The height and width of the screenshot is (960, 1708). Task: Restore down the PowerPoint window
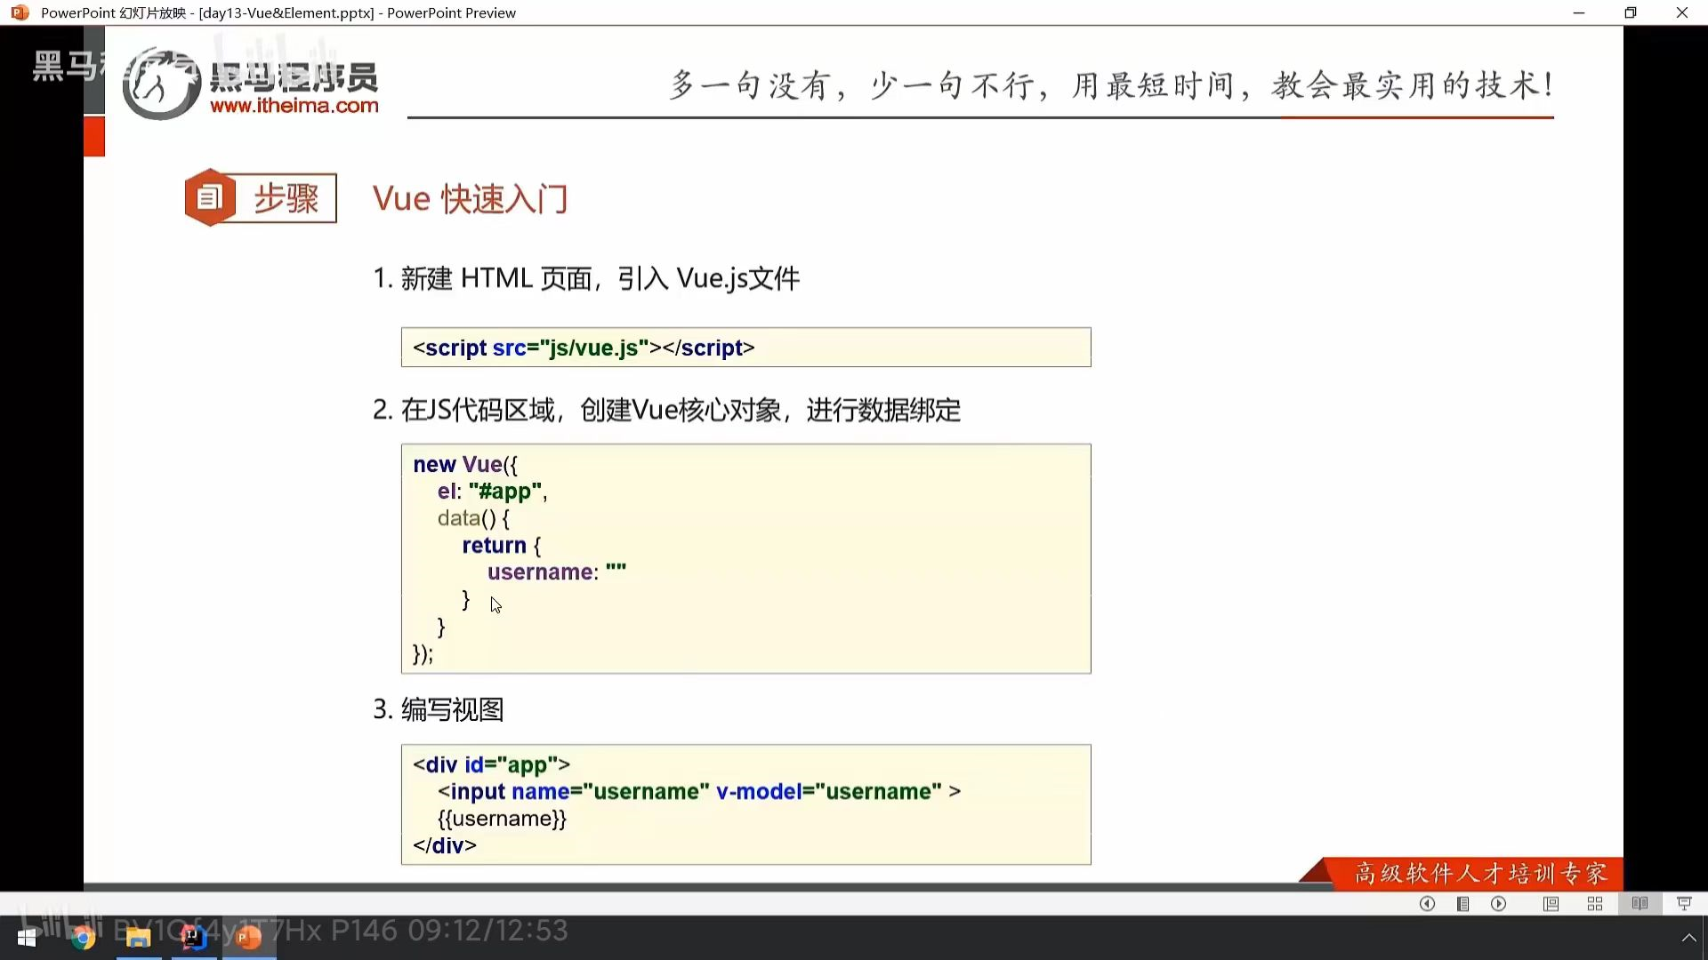1630,12
